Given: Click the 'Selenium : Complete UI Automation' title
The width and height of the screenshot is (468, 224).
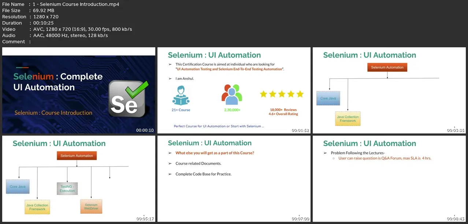Looking at the screenshot, I should 58,82.
